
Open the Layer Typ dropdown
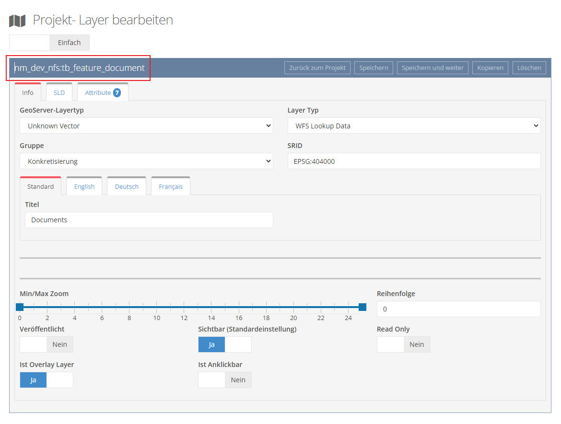[414, 126]
